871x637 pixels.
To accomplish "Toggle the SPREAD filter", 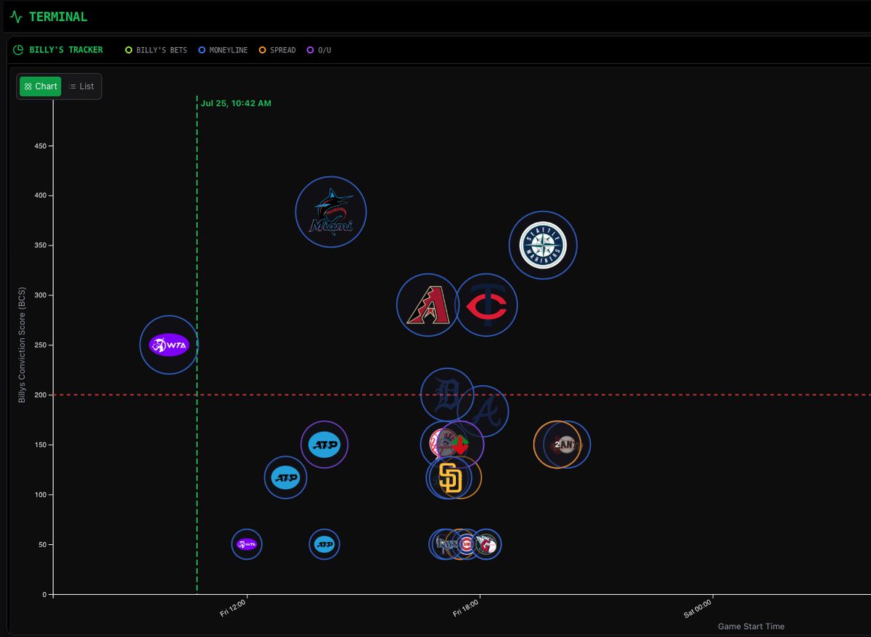I will tap(277, 50).
